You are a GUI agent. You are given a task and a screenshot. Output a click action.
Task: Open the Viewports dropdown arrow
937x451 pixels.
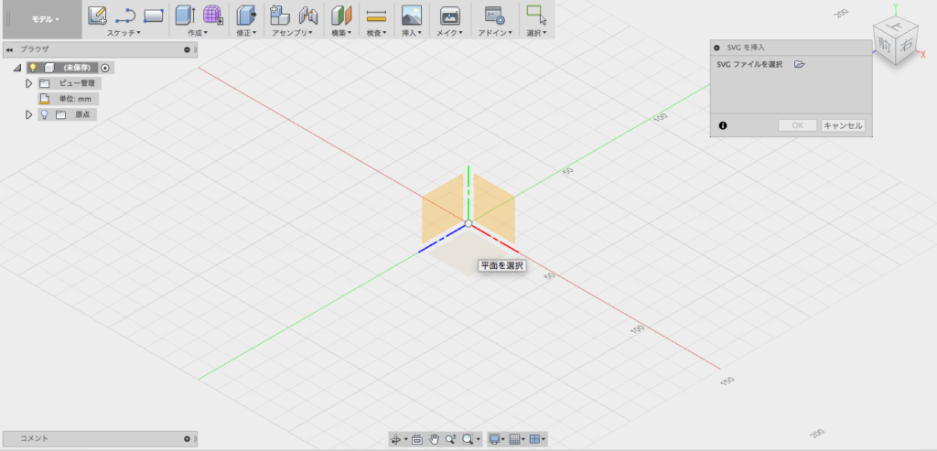click(x=544, y=440)
